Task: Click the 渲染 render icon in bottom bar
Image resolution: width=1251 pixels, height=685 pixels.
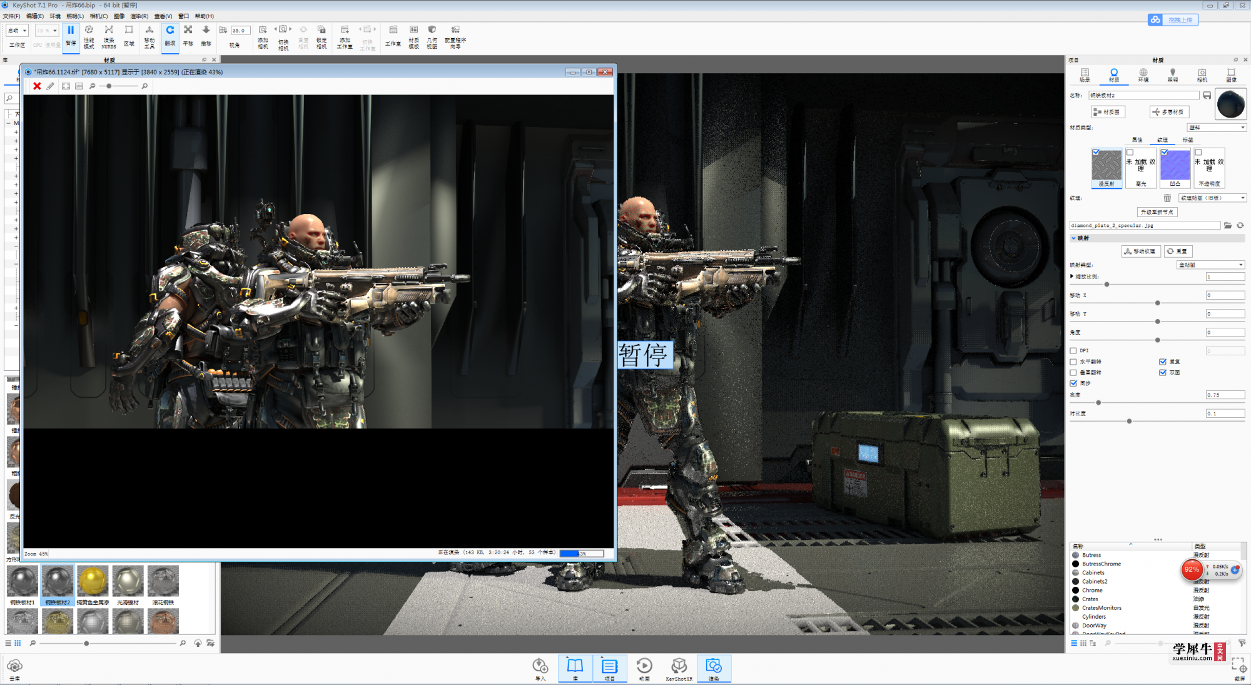Action: point(714,669)
